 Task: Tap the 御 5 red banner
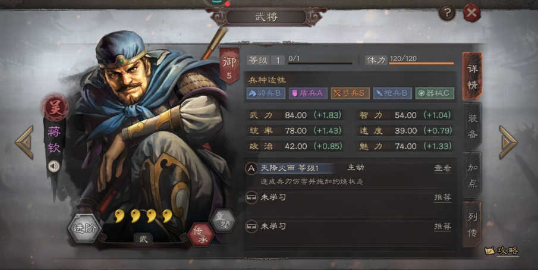(229, 66)
